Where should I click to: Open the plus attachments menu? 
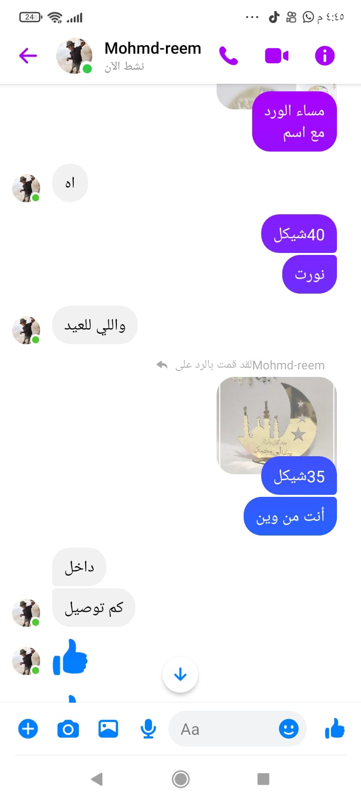(28, 729)
